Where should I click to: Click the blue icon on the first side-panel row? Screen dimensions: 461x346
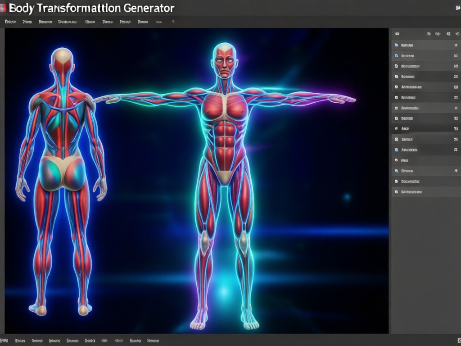click(x=396, y=45)
